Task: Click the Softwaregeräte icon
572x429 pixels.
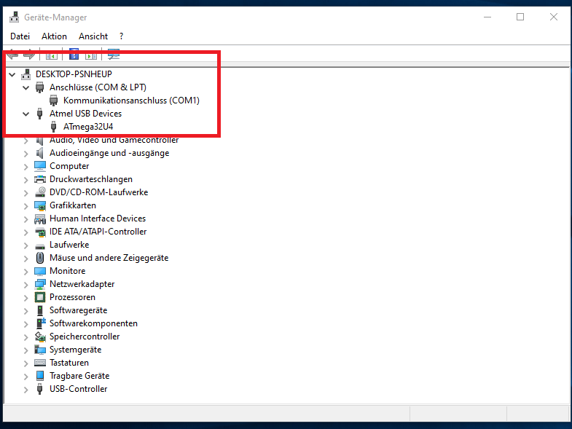Action: 40,310
